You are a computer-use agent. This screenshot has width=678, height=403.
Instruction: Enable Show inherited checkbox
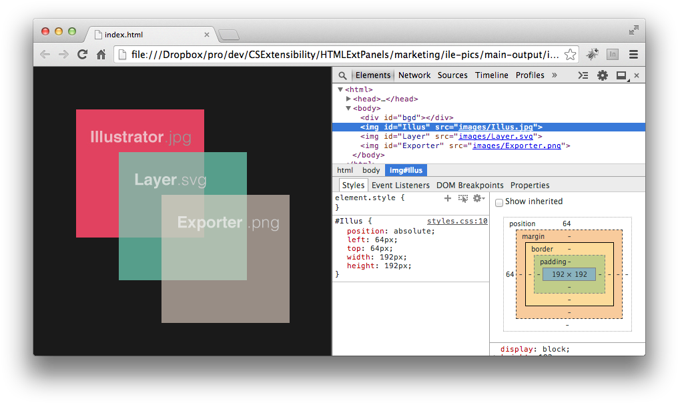click(x=499, y=202)
